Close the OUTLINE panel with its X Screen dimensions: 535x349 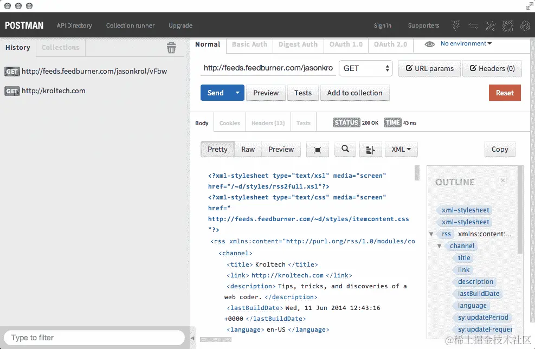(x=502, y=180)
